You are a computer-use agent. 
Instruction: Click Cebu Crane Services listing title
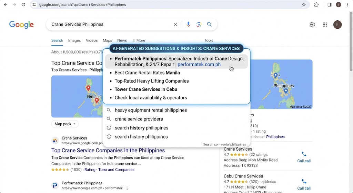click(243, 176)
